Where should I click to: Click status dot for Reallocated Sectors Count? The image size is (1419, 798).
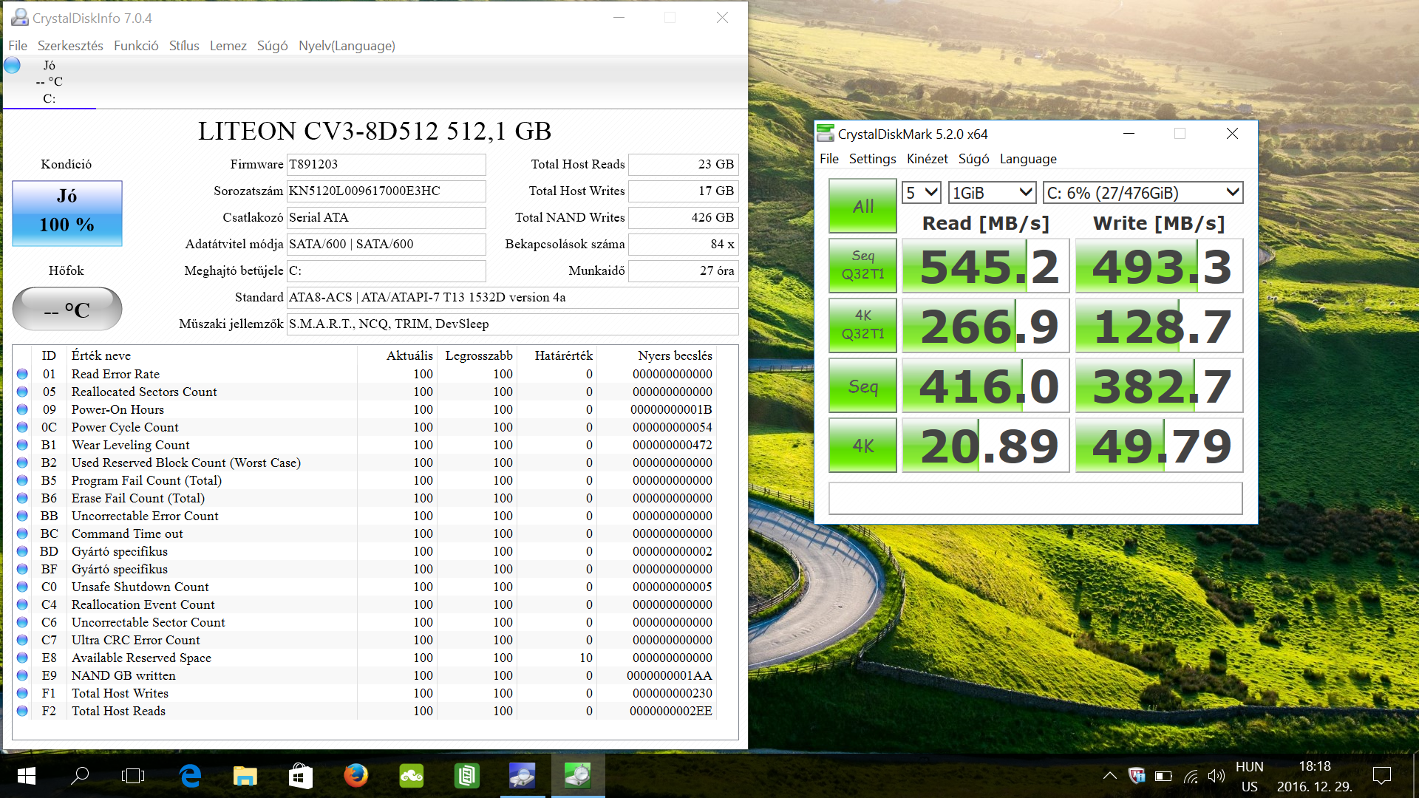coord(22,392)
